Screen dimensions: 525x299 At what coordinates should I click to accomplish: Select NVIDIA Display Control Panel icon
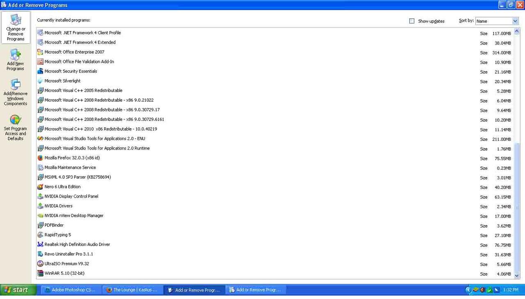coord(40,196)
